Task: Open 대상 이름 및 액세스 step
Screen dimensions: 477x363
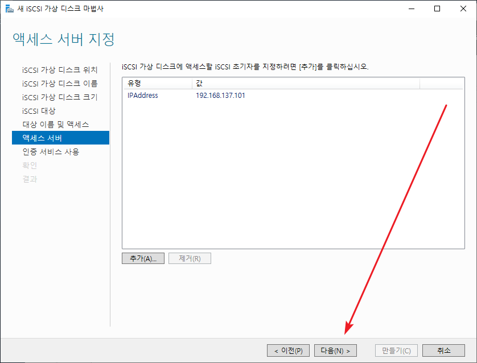Action: coord(56,125)
